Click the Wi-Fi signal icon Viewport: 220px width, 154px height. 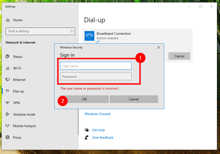[x=7, y=68]
